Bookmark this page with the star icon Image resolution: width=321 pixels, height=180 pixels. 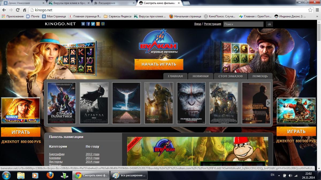point(310,10)
